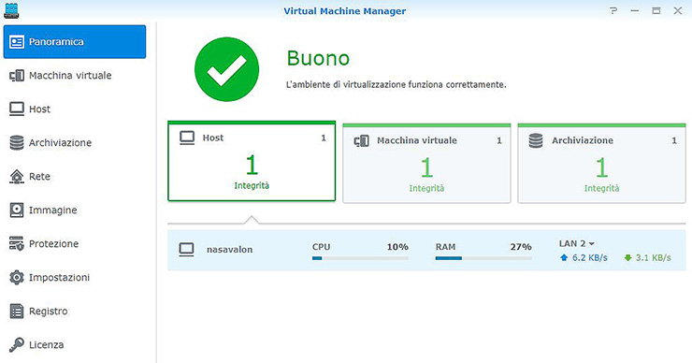Maximize the Virtual Machine Manager window
The height and width of the screenshot is (363, 692).
tap(656, 10)
